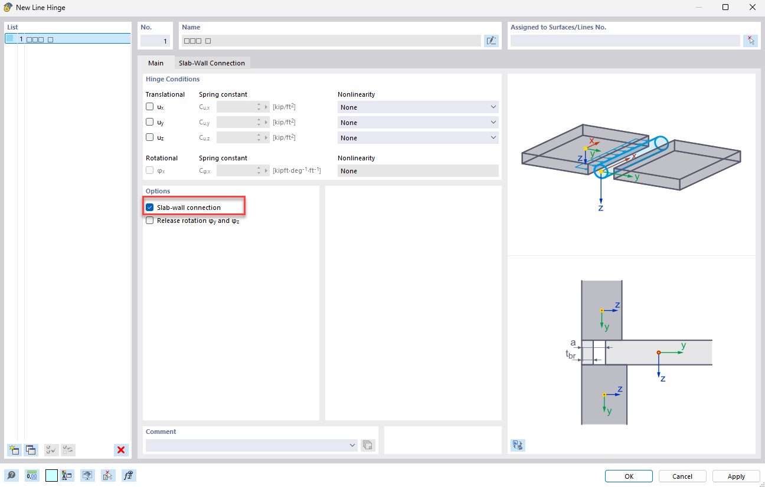Open the help icon at bottom left
Viewport: 765px width, 487px height.
pos(12,475)
